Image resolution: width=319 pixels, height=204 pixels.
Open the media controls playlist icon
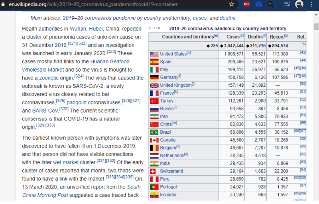[x=287, y=4]
